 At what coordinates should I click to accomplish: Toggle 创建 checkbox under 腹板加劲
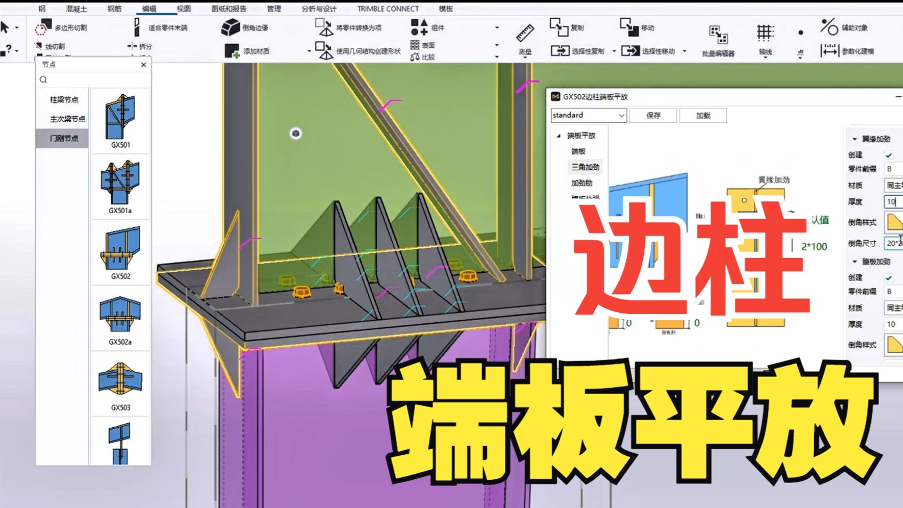[x=889, y=278]
